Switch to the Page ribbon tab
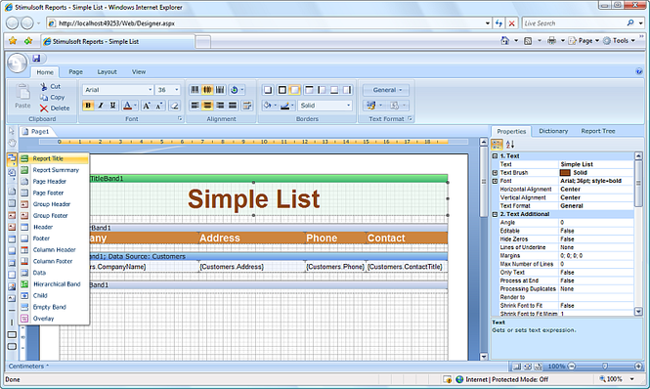Image resolution: width=650 pixels, height=389 pixels. tap(76, 71)
